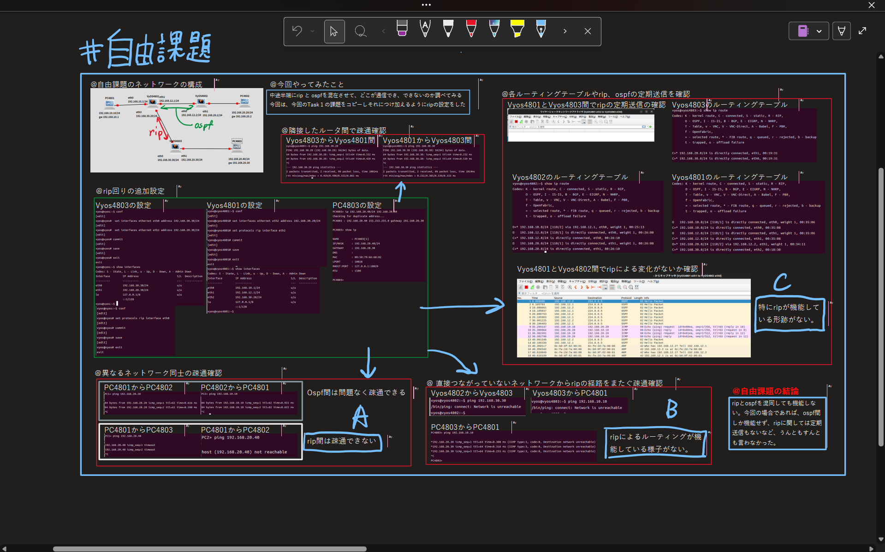Click heading '@今回やってみたこと'

(307, 84)
